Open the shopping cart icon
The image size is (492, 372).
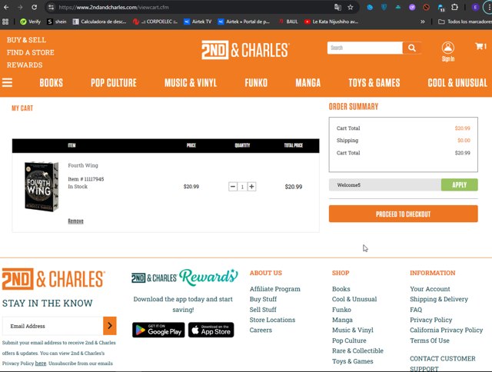tap(480, 46)
